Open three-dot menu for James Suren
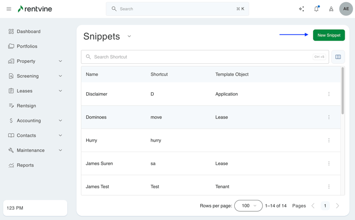355x220 pixels. [329, 164]
